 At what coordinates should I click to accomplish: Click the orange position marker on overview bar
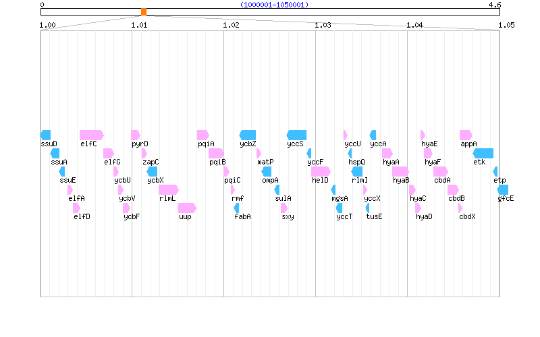(144, 11)
